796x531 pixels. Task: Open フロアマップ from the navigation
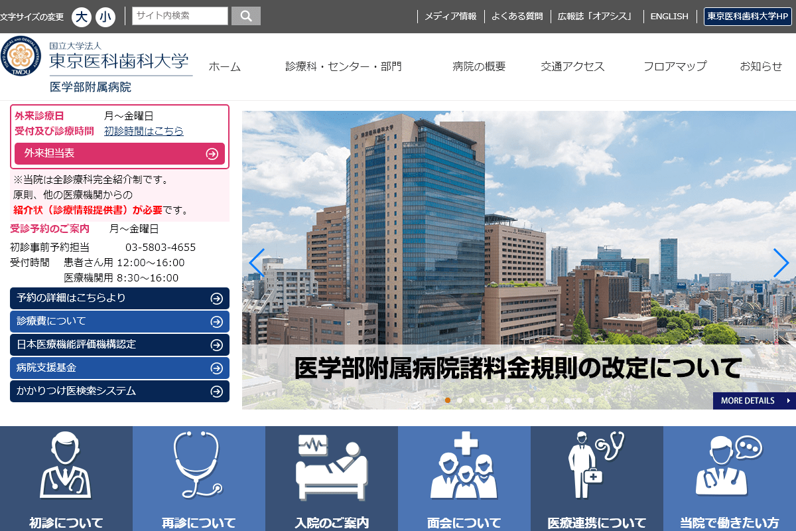tap(675, 66)
